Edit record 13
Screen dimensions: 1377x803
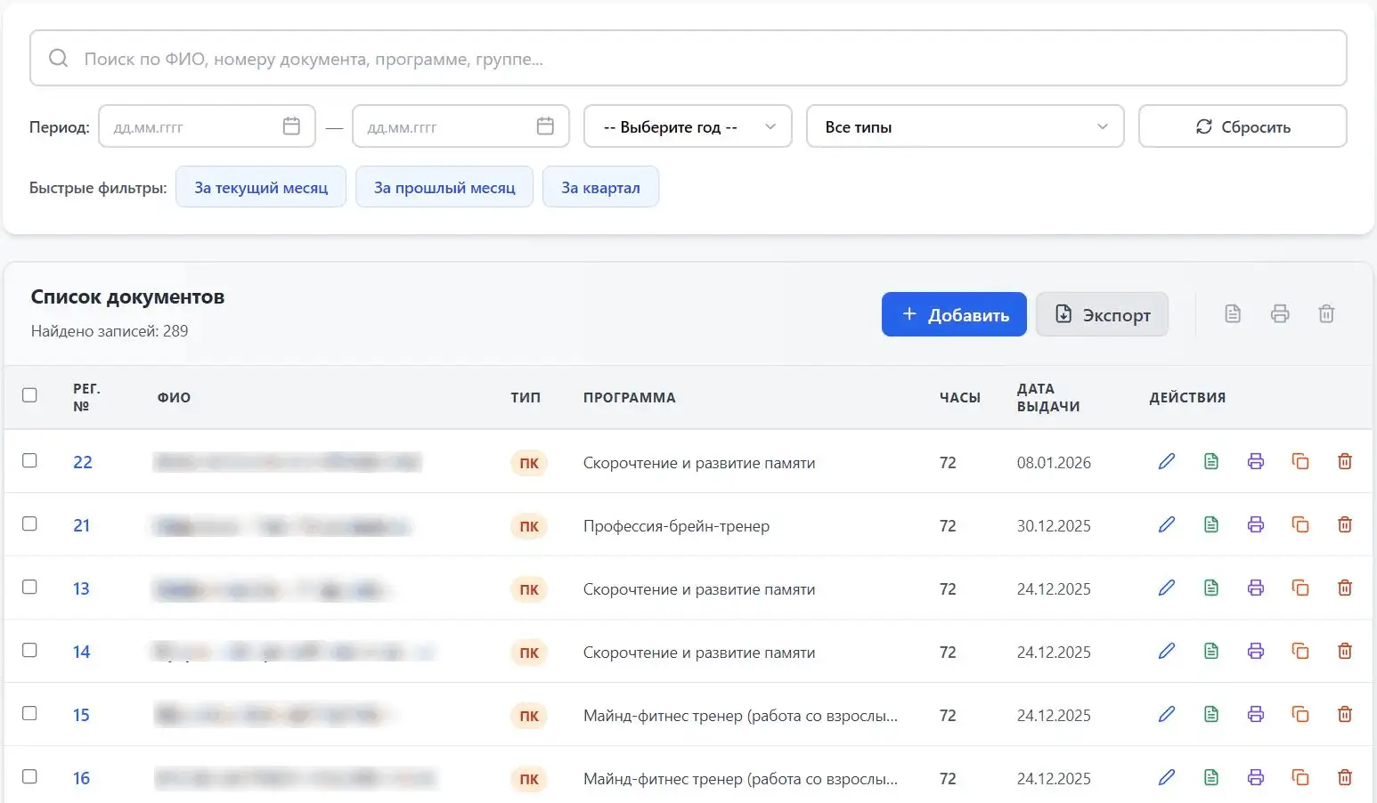1167,588
